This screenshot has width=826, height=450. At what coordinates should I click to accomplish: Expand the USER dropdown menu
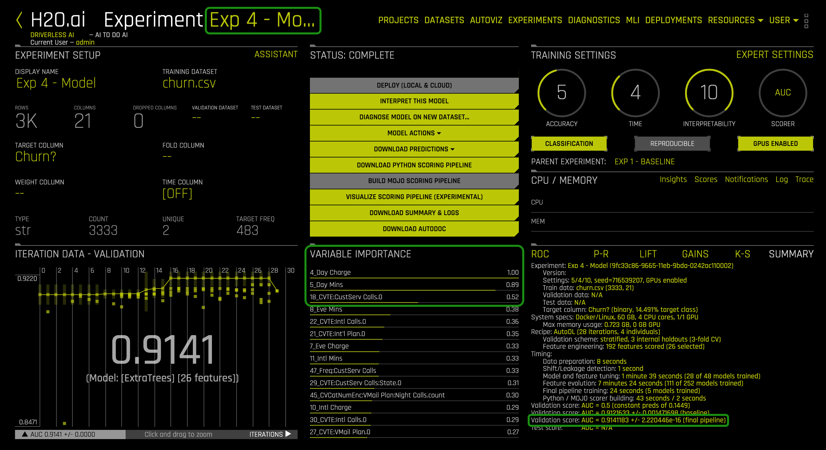tap(784, 20)
